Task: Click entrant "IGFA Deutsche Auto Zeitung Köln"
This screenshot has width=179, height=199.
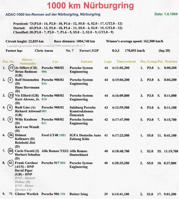Action: point(85,137)
